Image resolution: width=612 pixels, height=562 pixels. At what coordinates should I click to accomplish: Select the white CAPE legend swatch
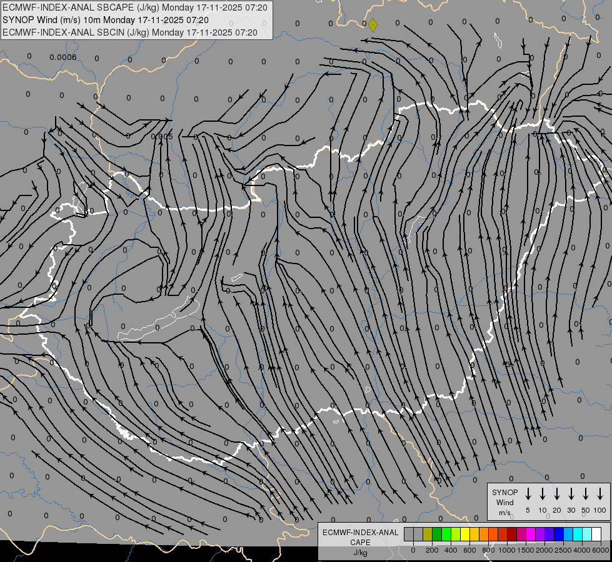(x=596, y=534)
